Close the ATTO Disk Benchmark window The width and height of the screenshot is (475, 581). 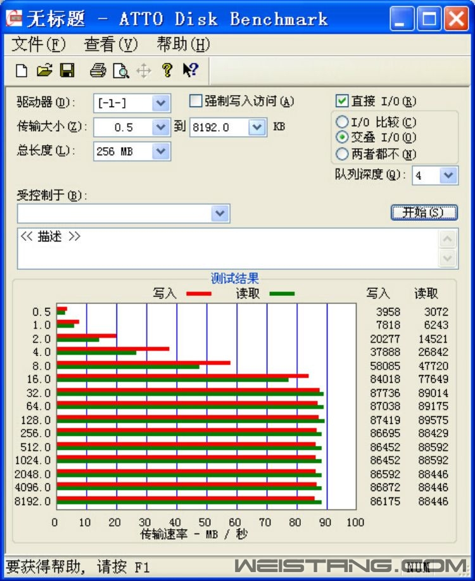click(x=457, y=18)
